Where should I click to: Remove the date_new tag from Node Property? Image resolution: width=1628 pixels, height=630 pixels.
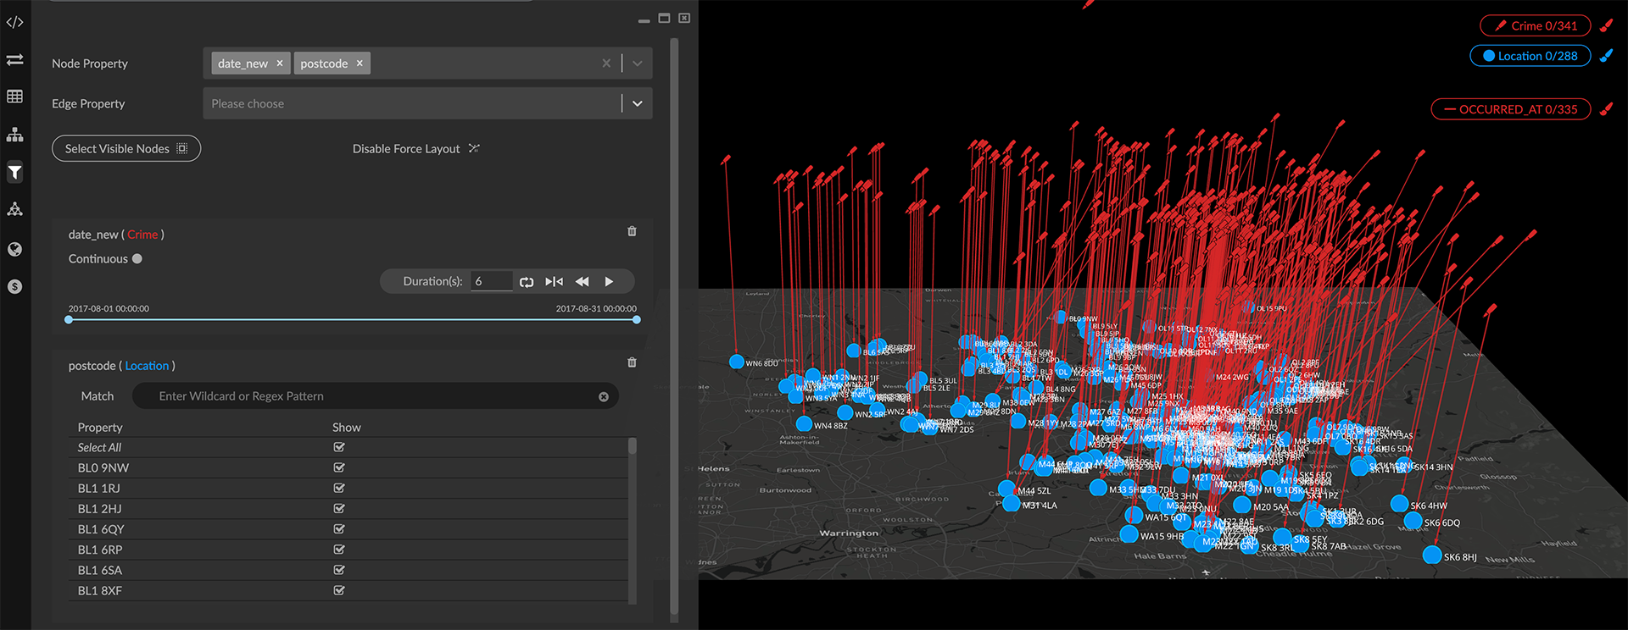pyautogui.click(x=280, y=64)
